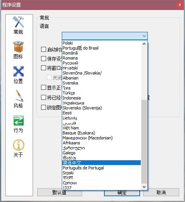Image resolution: width=185 pixels, height=202 pixels.
Task: Close the 程序设置 dialog
Action: [180, 5]
